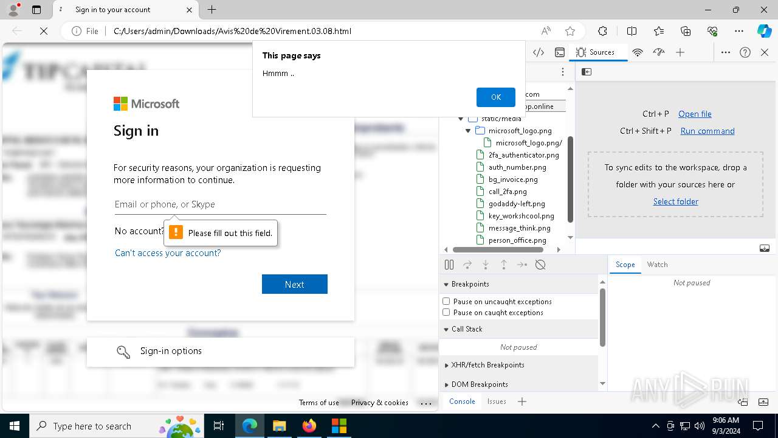Image resolution: width=778 pixels, height=438 pixels.
Task: Select bg_invoice.png in file tree
Action: [513, 179]
